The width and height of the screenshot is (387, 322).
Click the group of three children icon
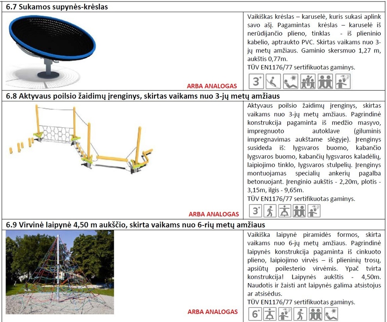[x=308, y=82]
